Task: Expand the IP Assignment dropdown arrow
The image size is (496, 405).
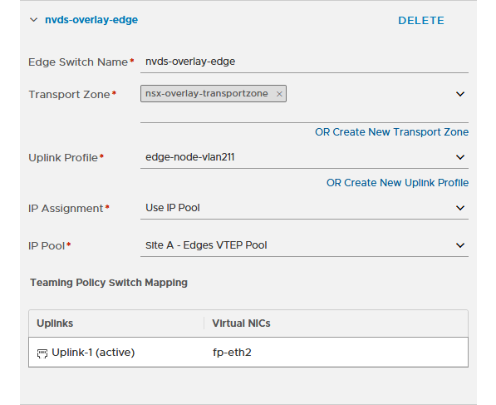Action: point(460,208)
